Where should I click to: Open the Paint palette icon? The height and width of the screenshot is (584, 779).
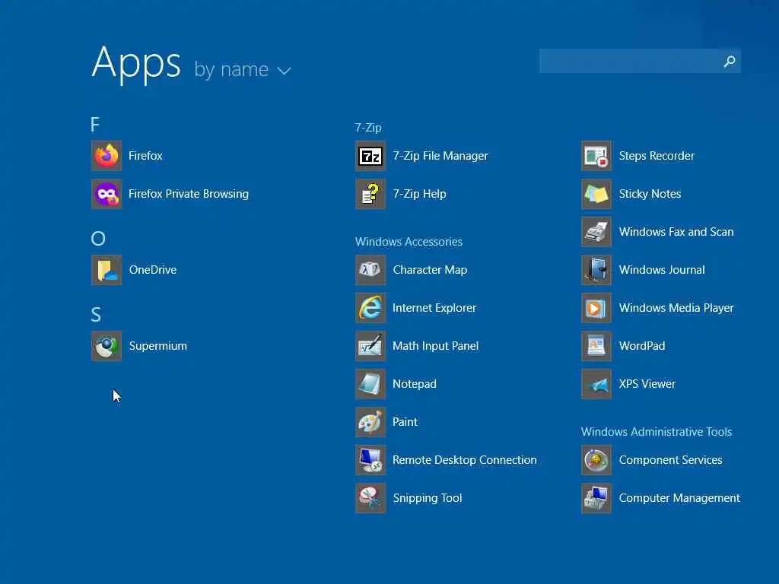(x=370, y=422)
